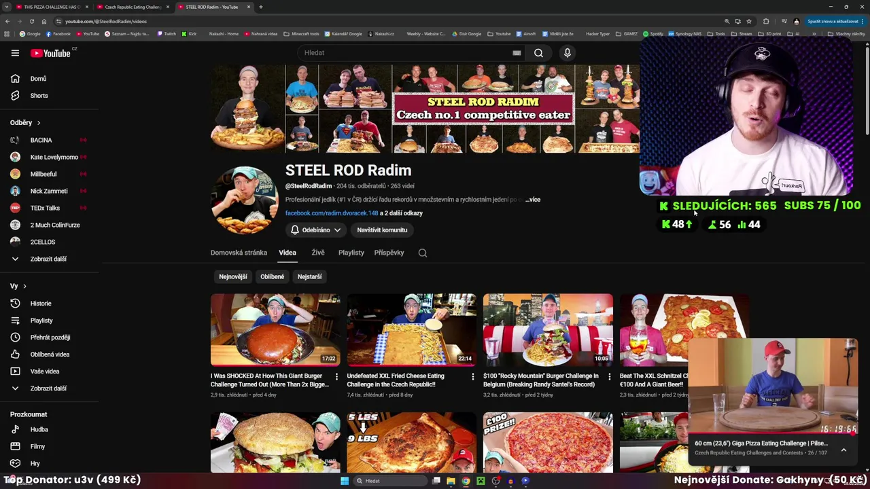This screenshot has width=870, height=489.
Task: Open Task View in the taskbar
Action: click(x=436, y=481)
